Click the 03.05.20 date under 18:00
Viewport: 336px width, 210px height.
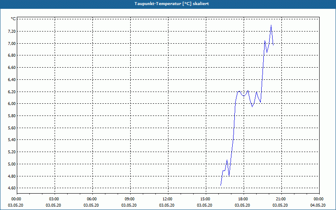[242, 205]
